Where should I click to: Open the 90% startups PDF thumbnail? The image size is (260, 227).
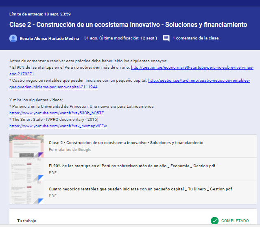pos(26,169)
